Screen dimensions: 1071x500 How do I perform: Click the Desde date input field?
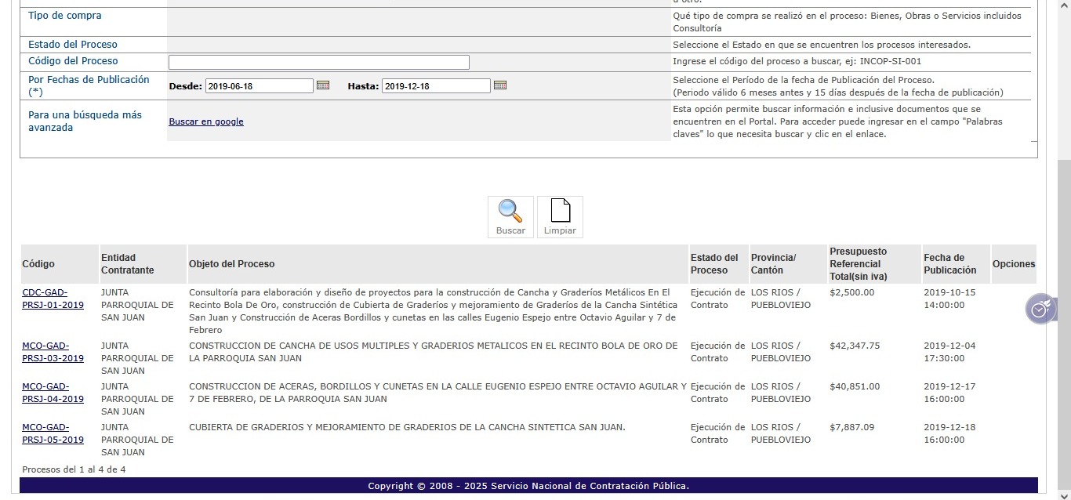click(259, 86)
